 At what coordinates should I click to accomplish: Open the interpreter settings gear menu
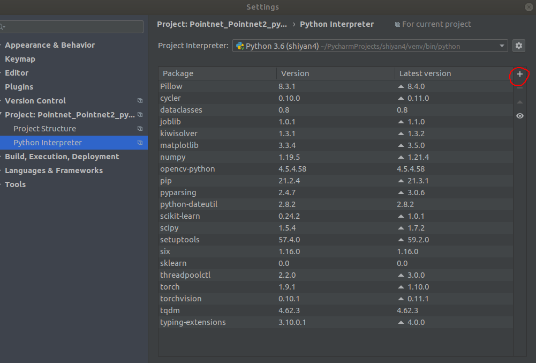[518, 46]
